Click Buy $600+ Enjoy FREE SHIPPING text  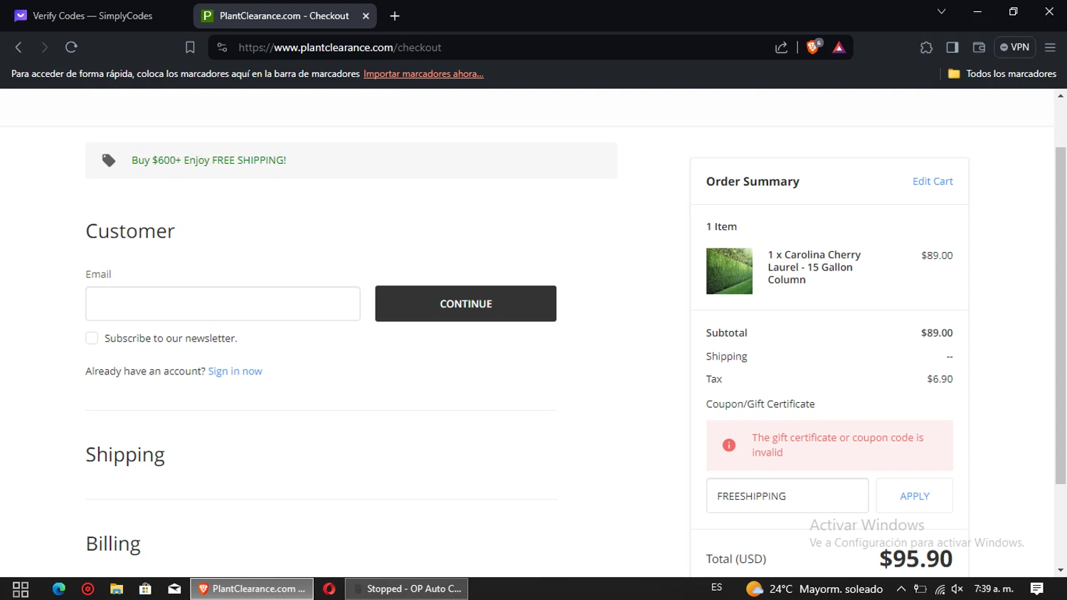click(208, 160)
